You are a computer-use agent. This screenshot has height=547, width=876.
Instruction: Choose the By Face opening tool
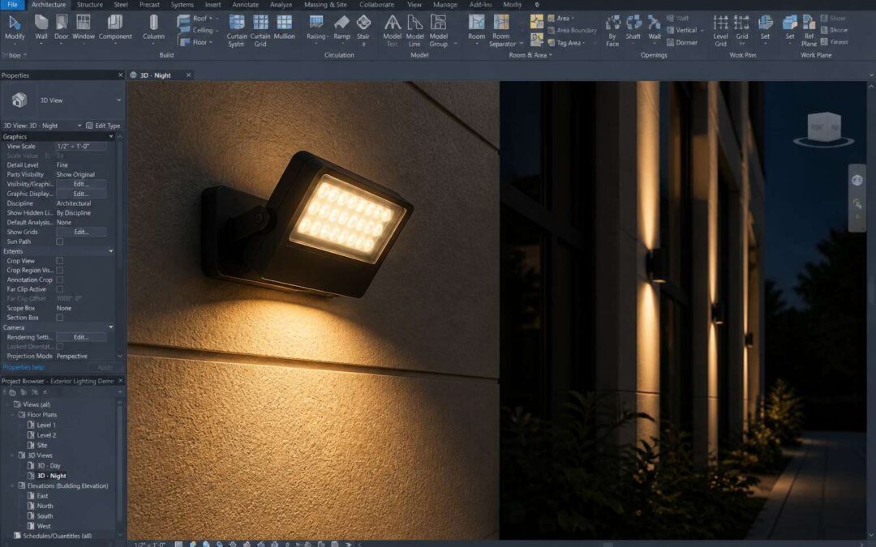(612, 31)
